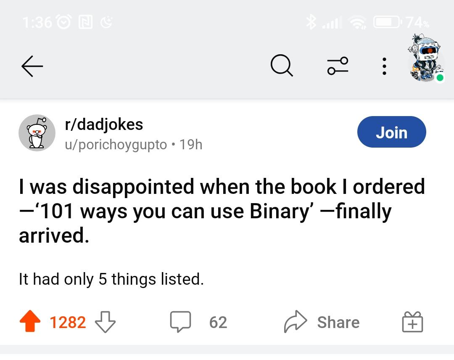Tap the 62 comments count

click(x=218, y=323)
